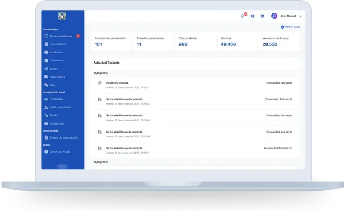Click Comunidad Los pinos
The width and height of the screenshot is (346, 214).
(279, 83)
